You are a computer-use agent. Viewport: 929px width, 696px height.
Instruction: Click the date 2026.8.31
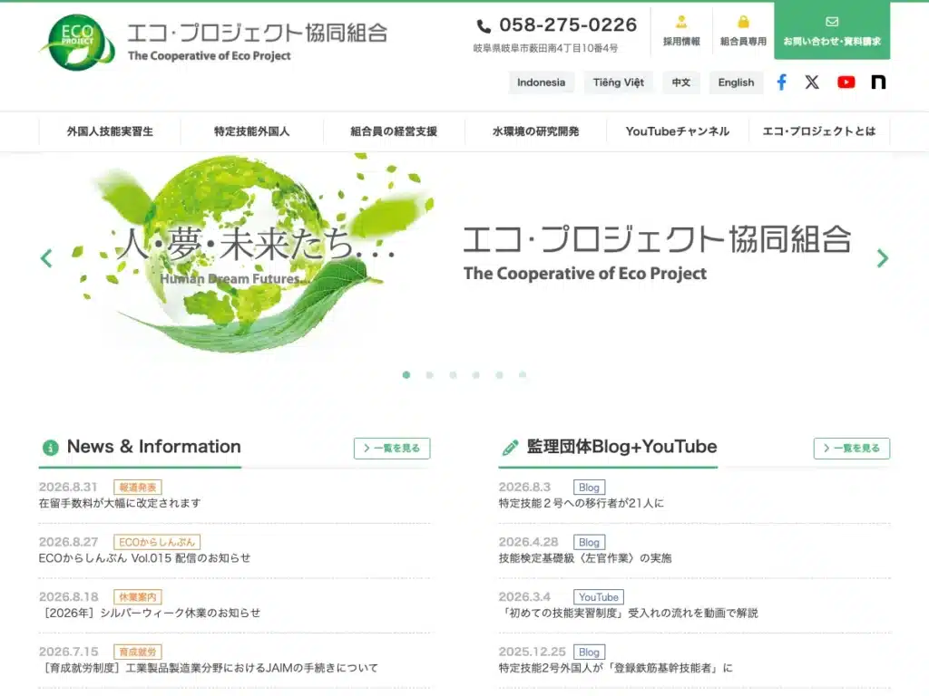coord(68,487)
